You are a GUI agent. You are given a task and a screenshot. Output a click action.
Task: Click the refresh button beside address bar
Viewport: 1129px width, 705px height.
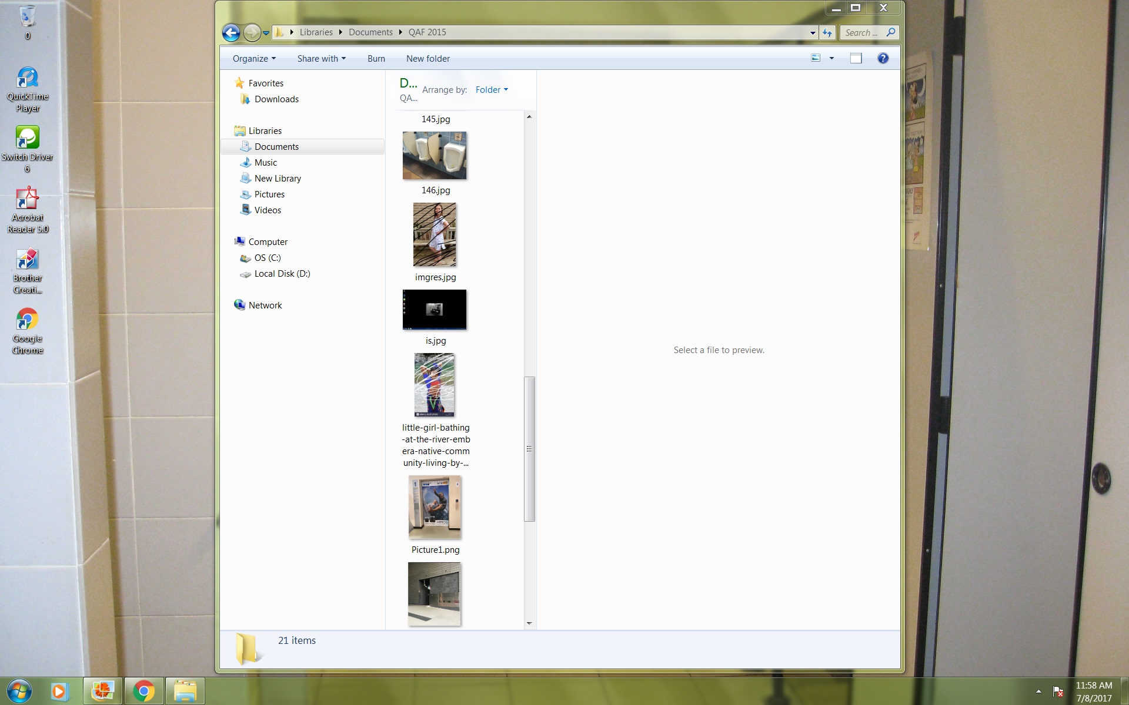pos(827,33)
